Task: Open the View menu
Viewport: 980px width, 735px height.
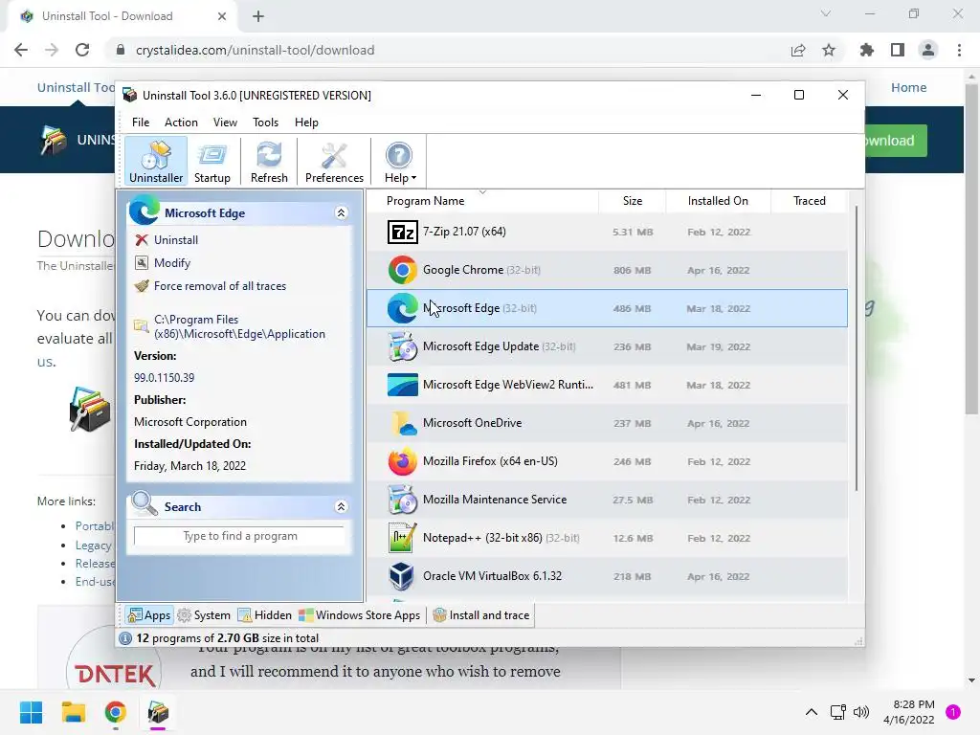Action: (225, 122)
